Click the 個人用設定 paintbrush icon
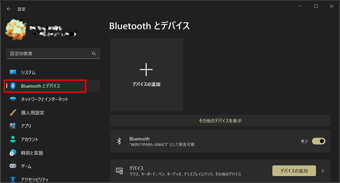340x183 pixels. [x=13, y=113]
